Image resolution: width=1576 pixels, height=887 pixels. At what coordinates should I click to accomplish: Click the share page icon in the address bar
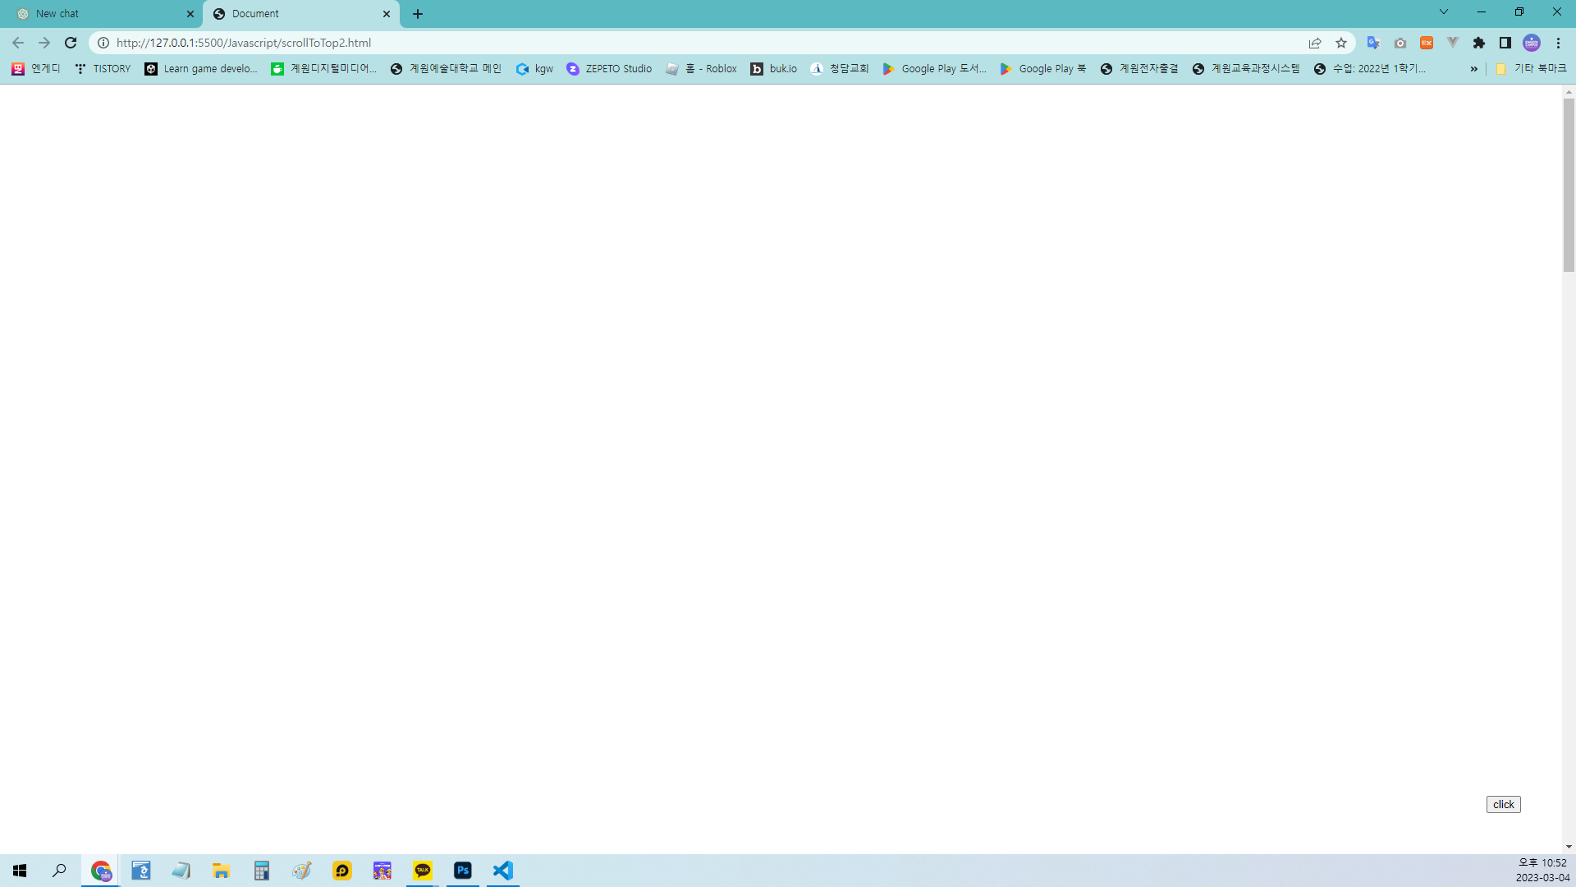pyautogui.click(x=1315, y=43)
